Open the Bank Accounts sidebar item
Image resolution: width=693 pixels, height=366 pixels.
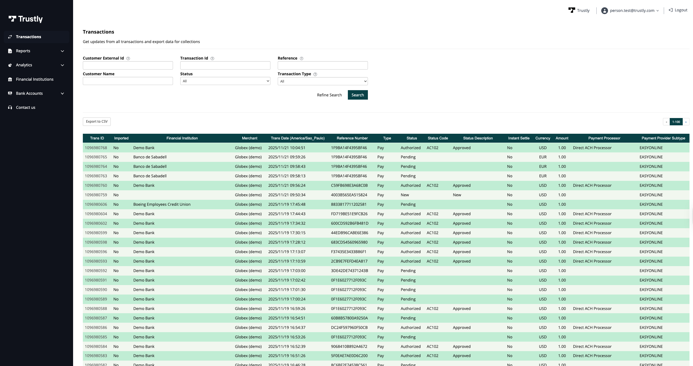click(x=29, y=93)
